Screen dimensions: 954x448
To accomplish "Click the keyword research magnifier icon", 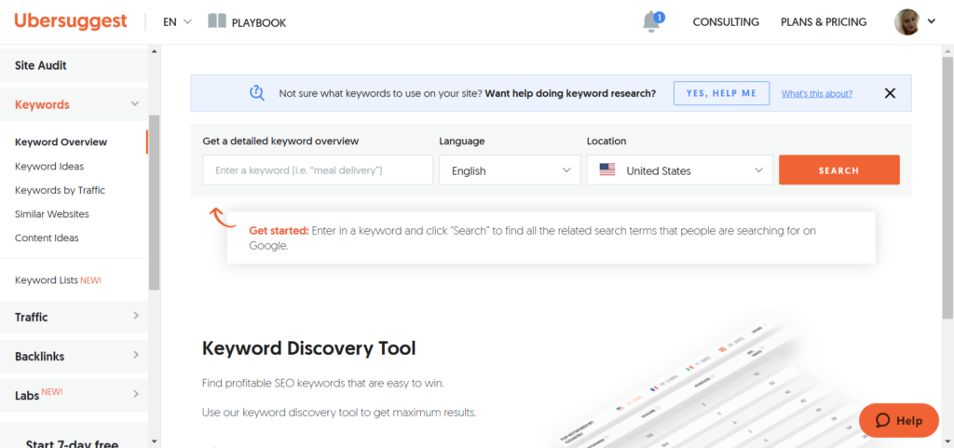I will (257, 93).
